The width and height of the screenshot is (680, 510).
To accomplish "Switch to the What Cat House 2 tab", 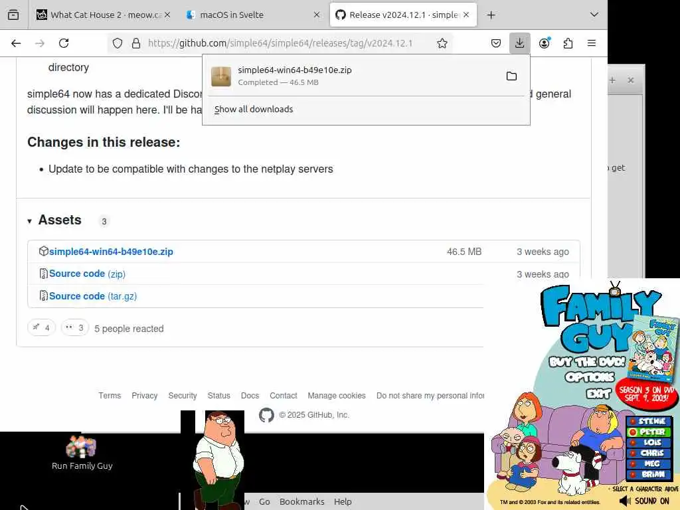I will pos(103,15).
